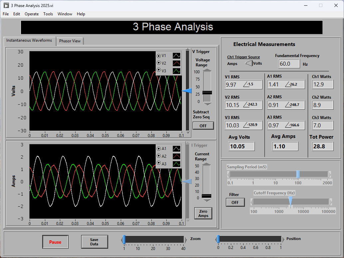The height and width of the screenshot is (258, 344).
Task: Click the V2 red waveform legend icon
Action: coord(176,63)
